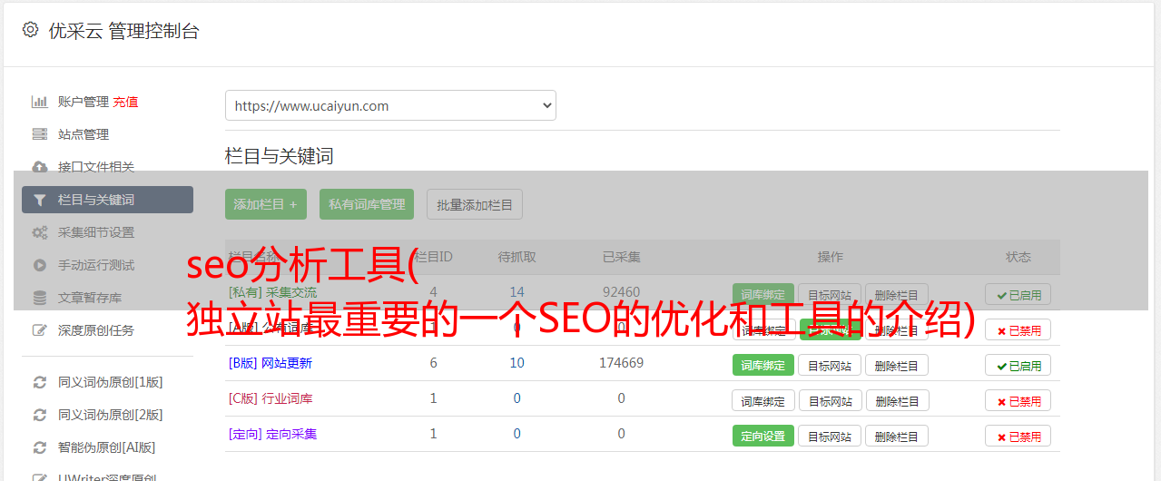
Task: Open 账户管理 in the sidebar
Action: [84, 102]
